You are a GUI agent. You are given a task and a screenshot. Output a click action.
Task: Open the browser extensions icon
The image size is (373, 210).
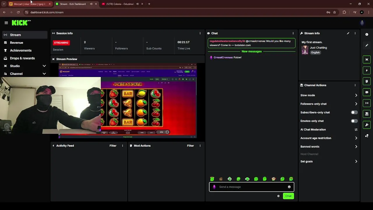click(x=344, y=12)
